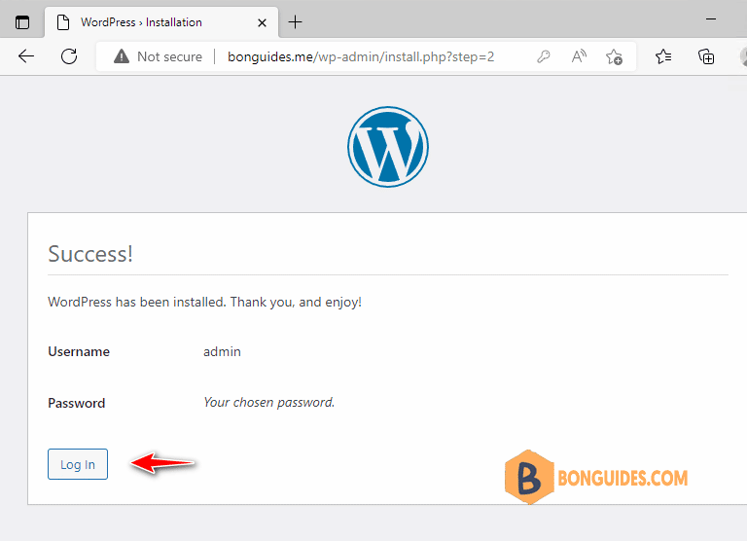Click the WordPress logo

tap(388, 147)
